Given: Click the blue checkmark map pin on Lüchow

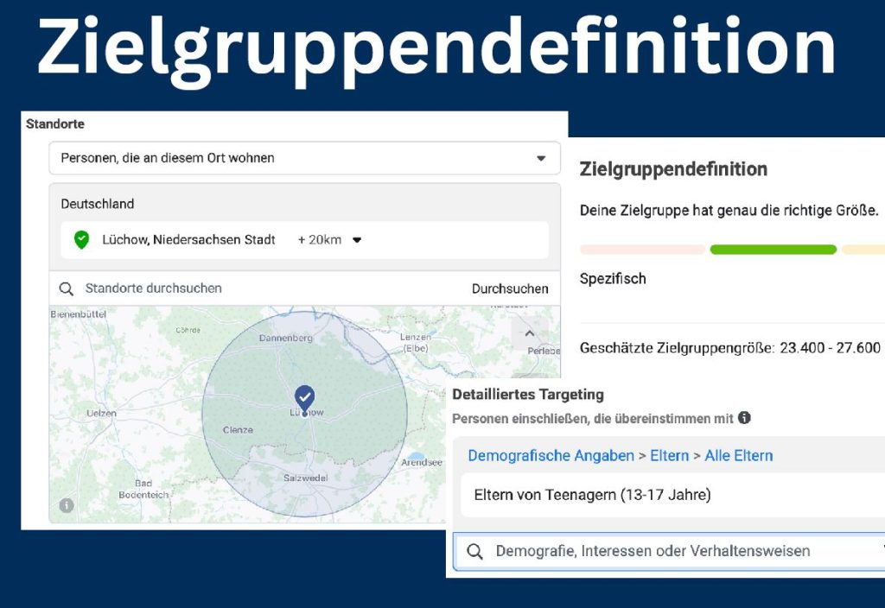Looking at the screenshot, I should 304,398.
